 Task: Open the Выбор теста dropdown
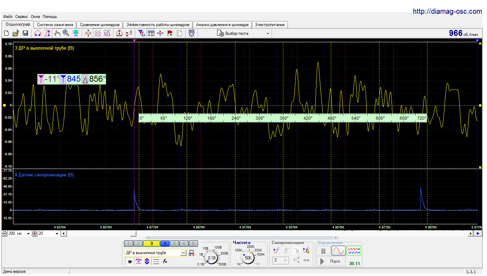click(x=243, y=33)
